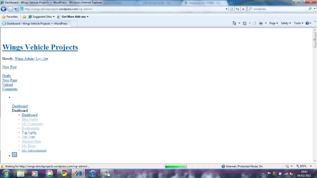Click the vertical page scrollbar thumb

[x=315, y=40]
